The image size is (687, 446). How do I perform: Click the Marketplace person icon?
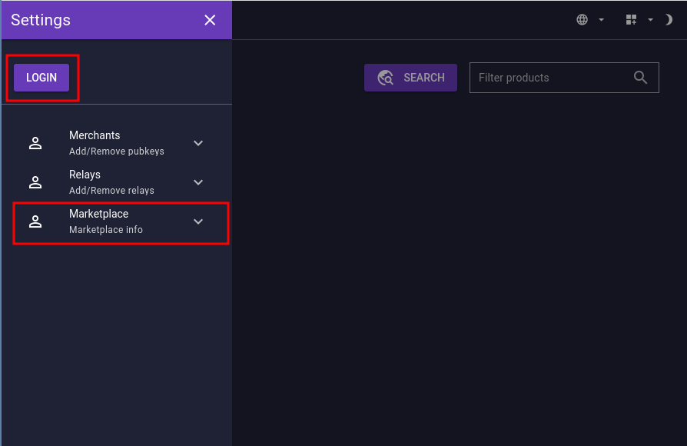click(35, 221)
